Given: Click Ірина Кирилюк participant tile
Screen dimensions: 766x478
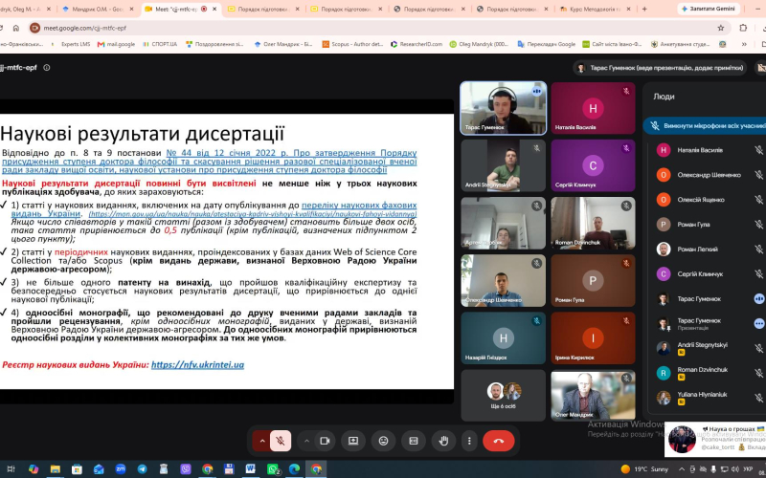Looking at the screenshot, I should coord(593,338).
